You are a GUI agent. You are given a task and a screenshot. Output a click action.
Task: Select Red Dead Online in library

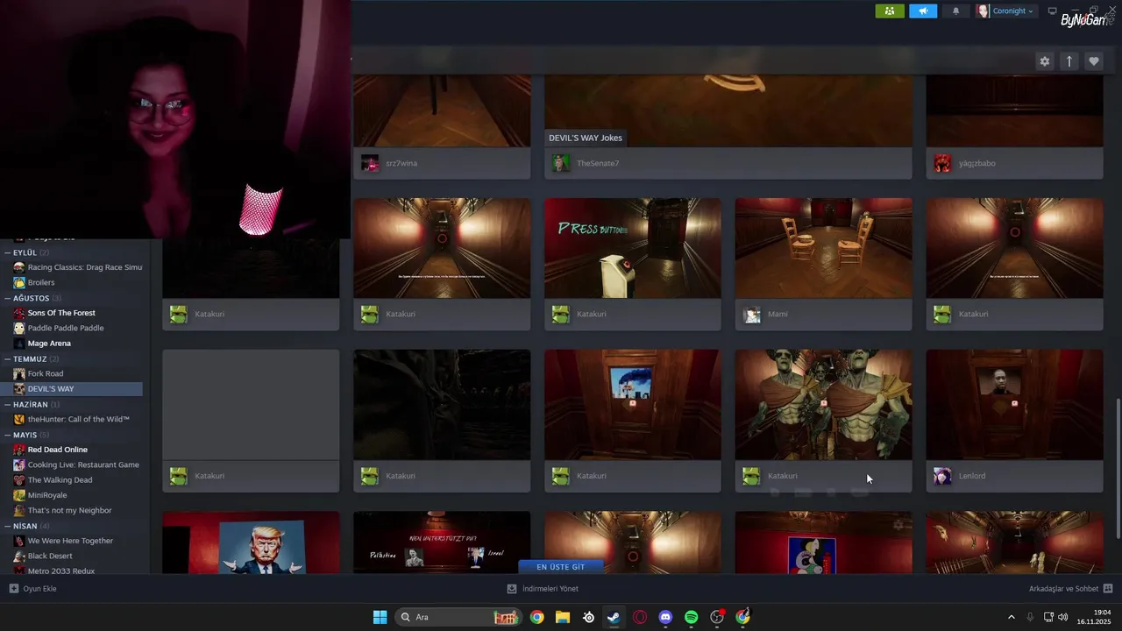tap(77, 450)
